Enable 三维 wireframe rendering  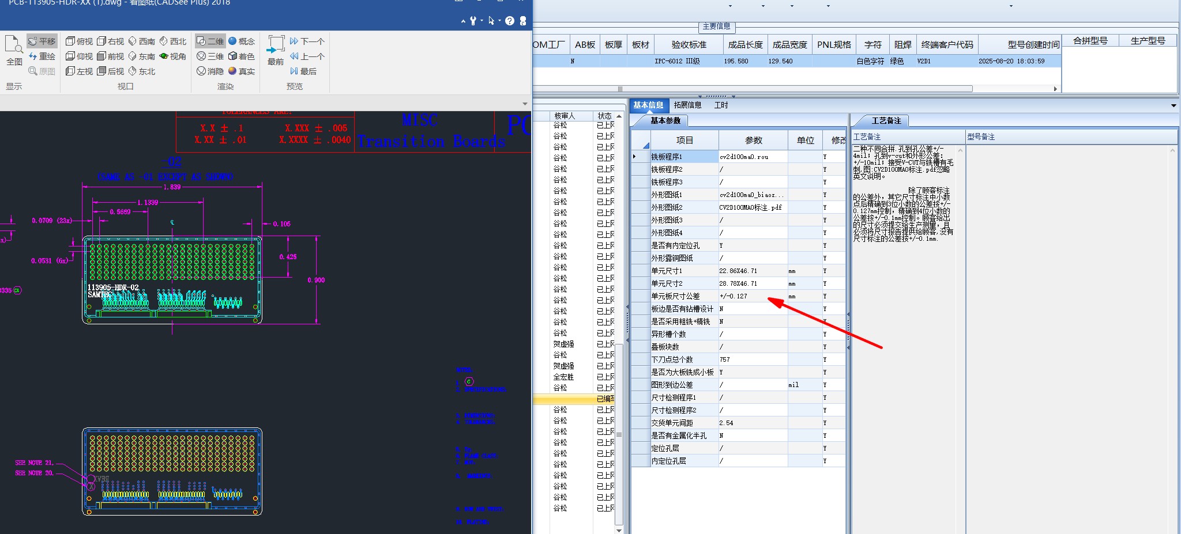(x=210, y=56)
